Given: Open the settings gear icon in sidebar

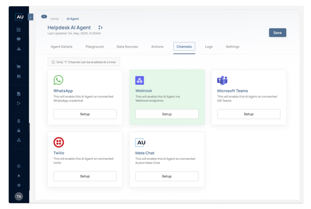Looking at the screenshot, I should pyautogui.click(x=19, y=185).
